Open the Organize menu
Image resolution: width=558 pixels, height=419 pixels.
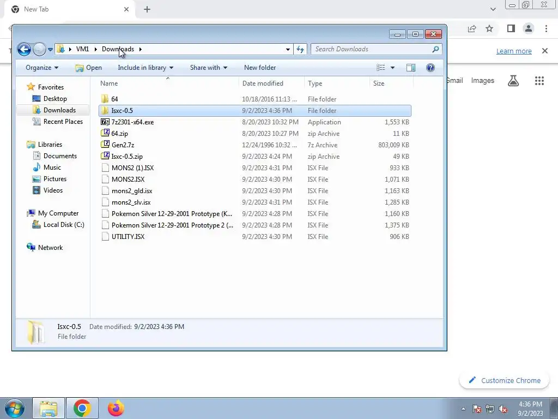pos(42,68)
